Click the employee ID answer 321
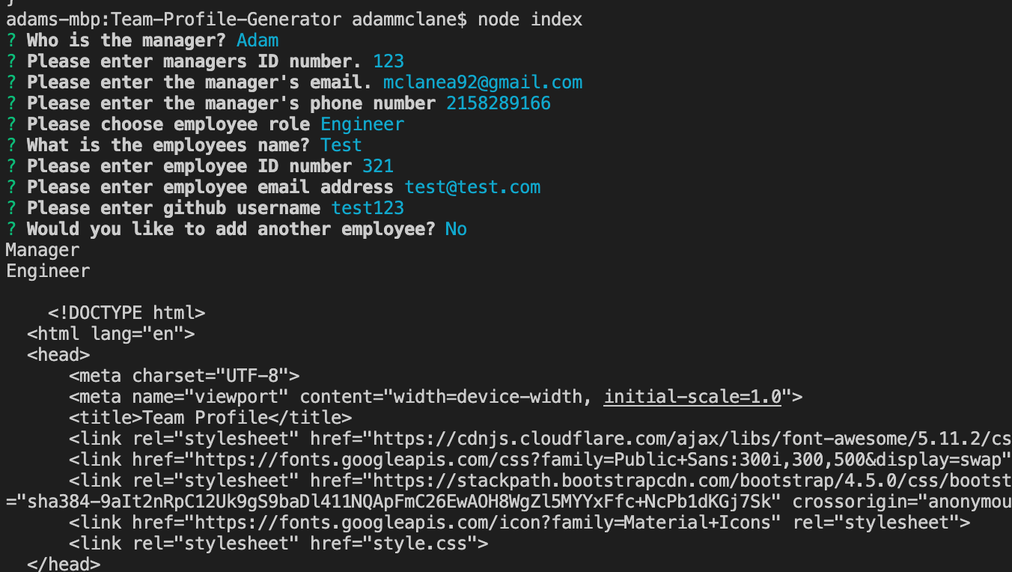This screenshot has width=1012, height=572. point(378,166)
